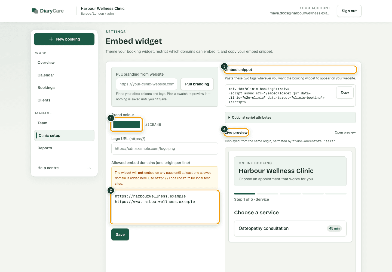
Task: Click the DiaryCare logo icon
Action: click(x=35, y=11)
